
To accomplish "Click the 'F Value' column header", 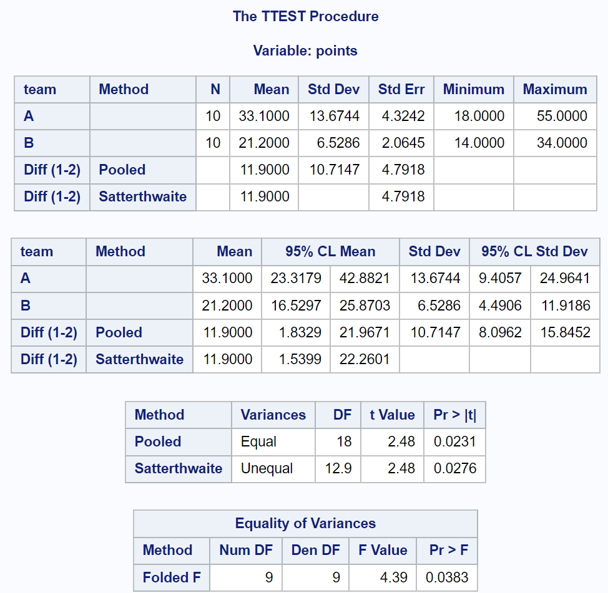I will coord(383,550).
